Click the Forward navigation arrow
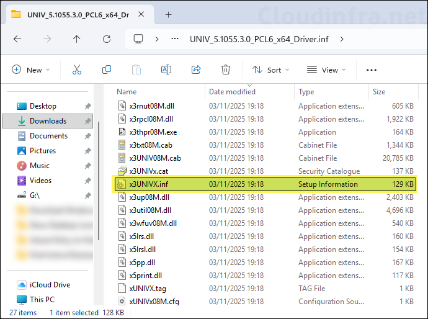428x319 pixels. pos(47,39)
